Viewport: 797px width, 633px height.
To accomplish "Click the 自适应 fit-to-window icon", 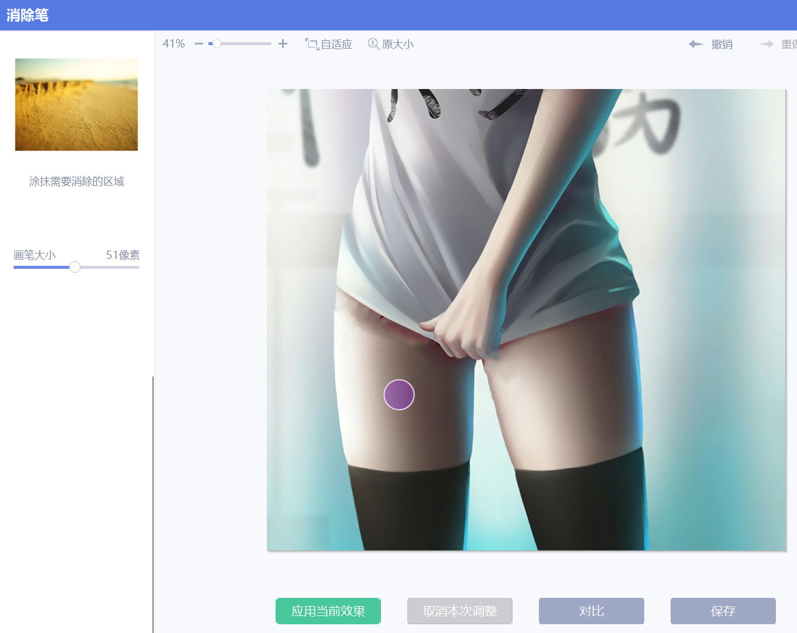I will point(312,44).
